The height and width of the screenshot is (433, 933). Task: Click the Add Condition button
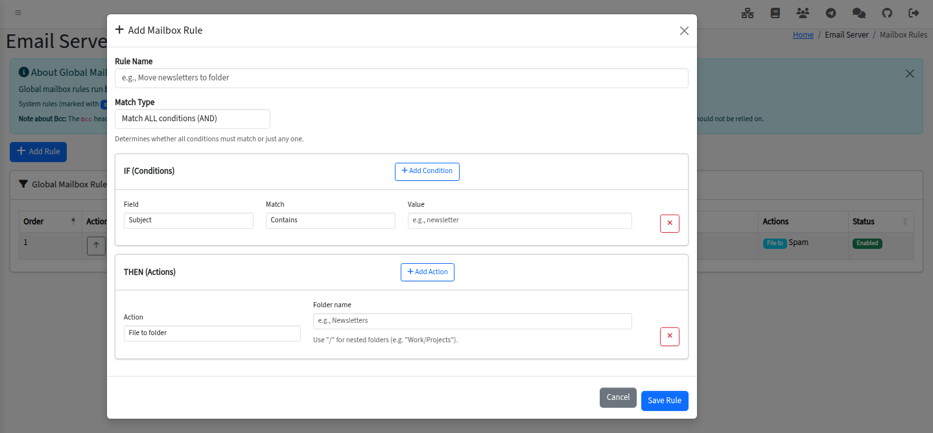427,171
